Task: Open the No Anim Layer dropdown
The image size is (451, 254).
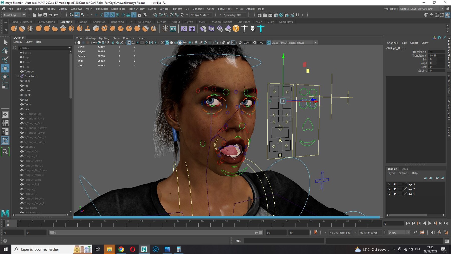Action: click(x=371, y=232)
